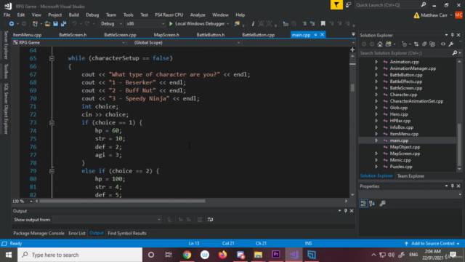Toggle Show All Files in Solution Explorer
This screenshot has width=465, height=262.
tap(432, 44)
